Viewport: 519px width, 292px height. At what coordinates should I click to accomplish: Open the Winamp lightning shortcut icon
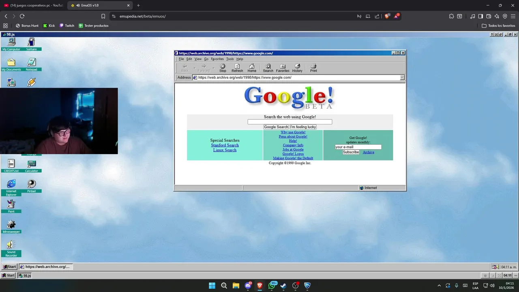(x=31, y=83)
